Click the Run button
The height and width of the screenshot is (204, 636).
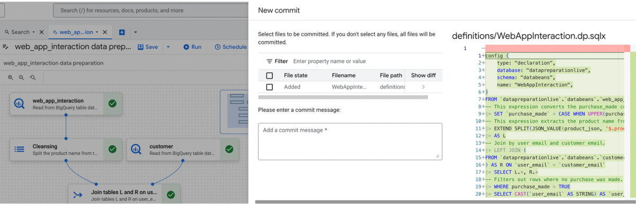coord(192,47)
